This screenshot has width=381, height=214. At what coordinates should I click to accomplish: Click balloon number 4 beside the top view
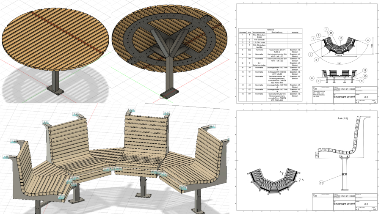click(368, 40)
